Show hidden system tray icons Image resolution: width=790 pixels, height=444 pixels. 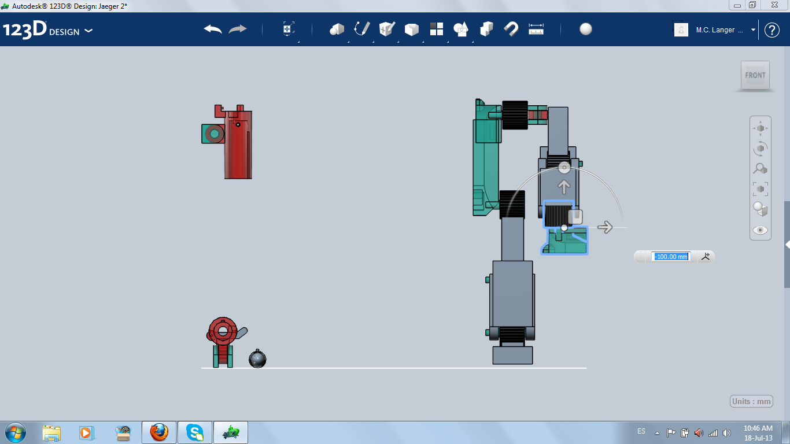[x=657, y=433]
